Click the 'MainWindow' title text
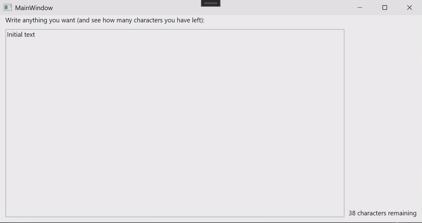The image size is (422, 223). click(x=34, y=8)
